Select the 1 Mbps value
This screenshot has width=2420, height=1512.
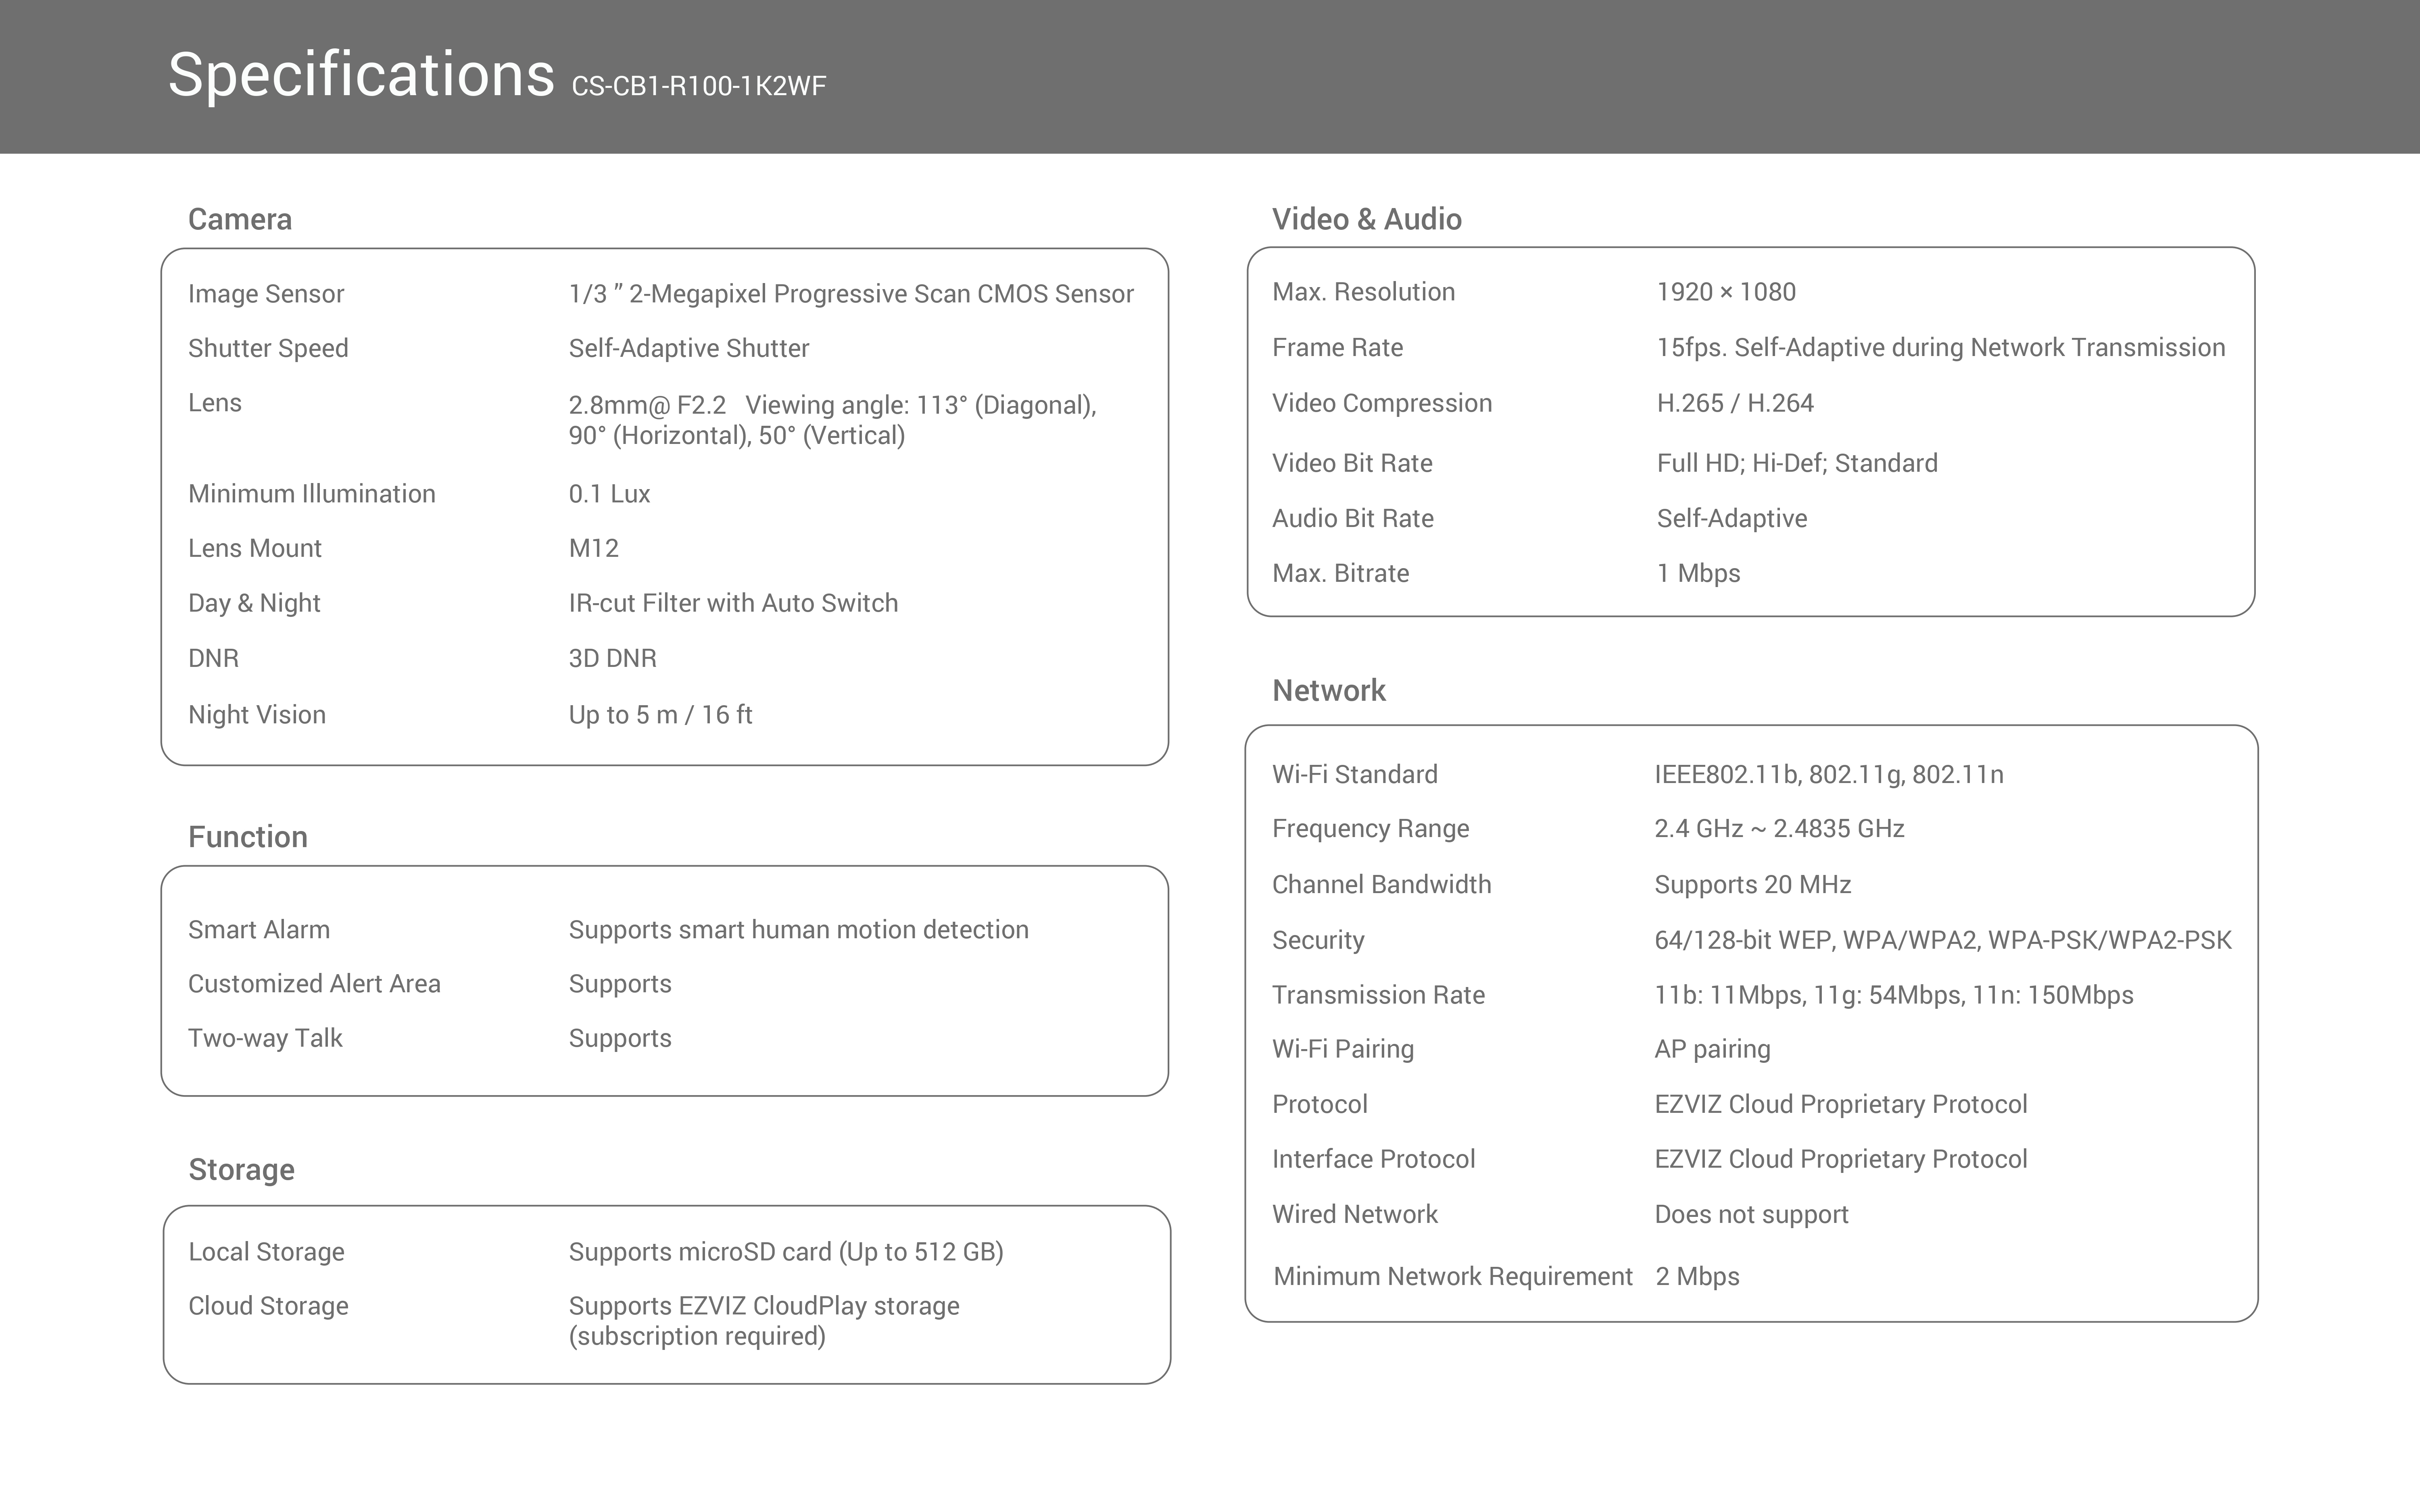[1699, 573]
